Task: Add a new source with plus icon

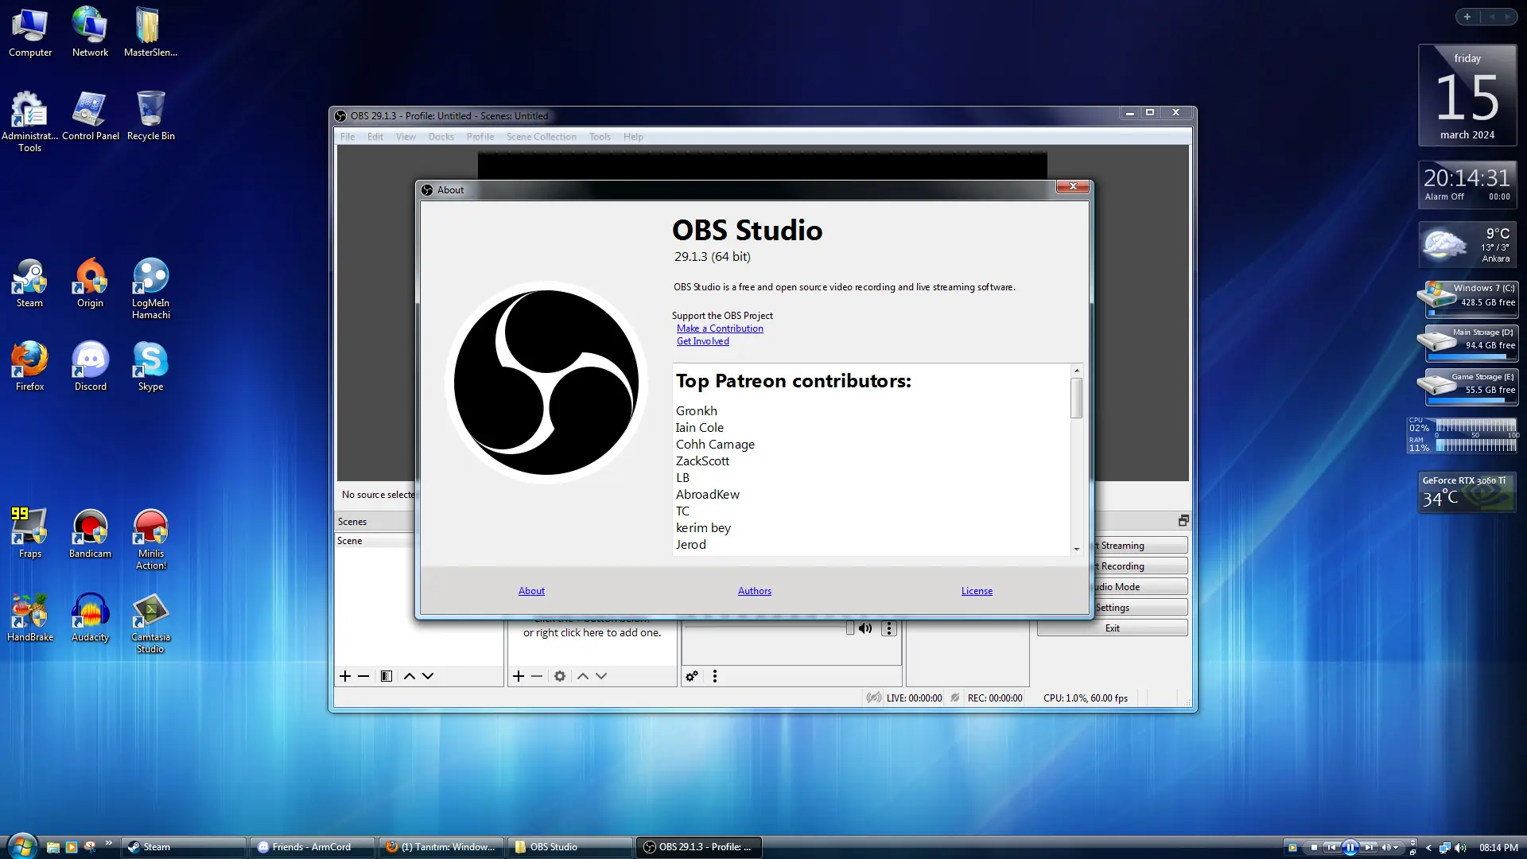Action: pos(519,676)
